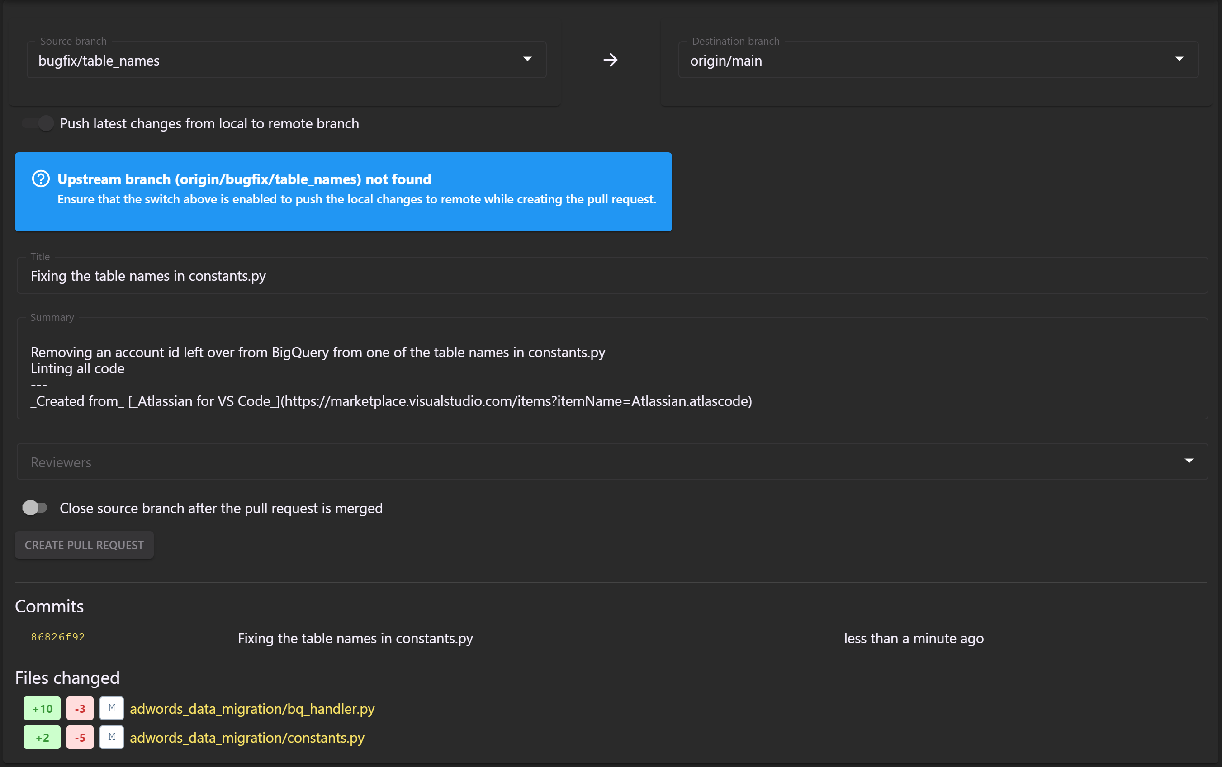Click the M status badge for constants.py
Viewport: 1222px width, 767px height.
pos(112,737)
